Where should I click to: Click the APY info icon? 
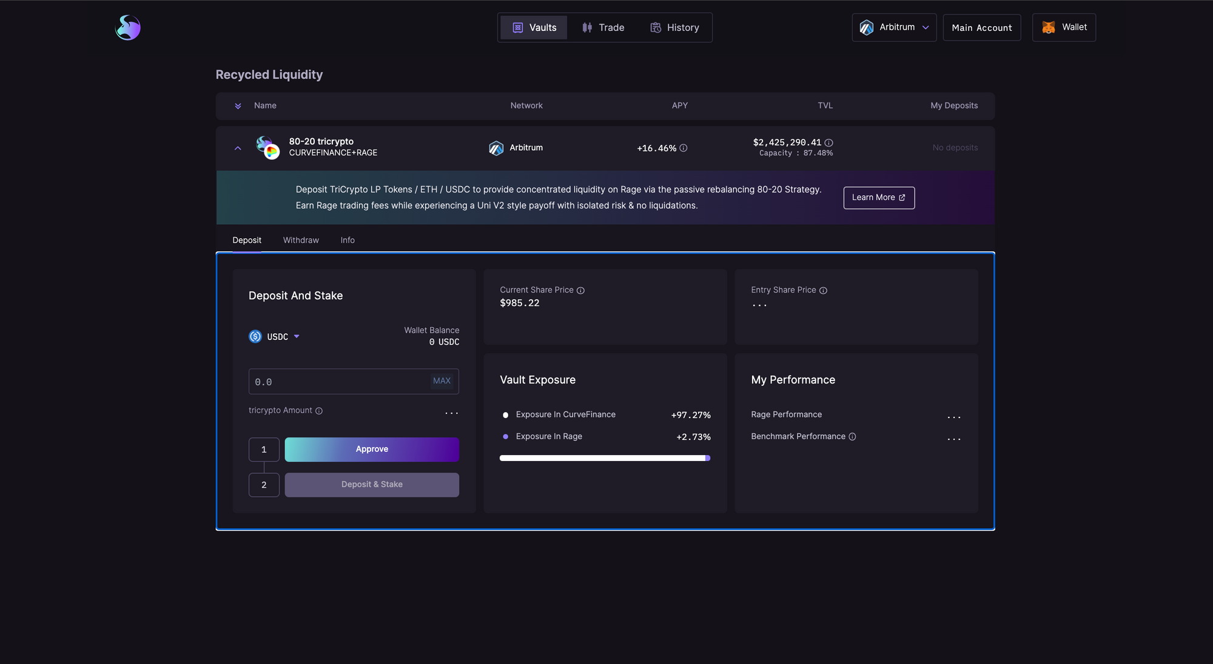(x=684, y=148)
